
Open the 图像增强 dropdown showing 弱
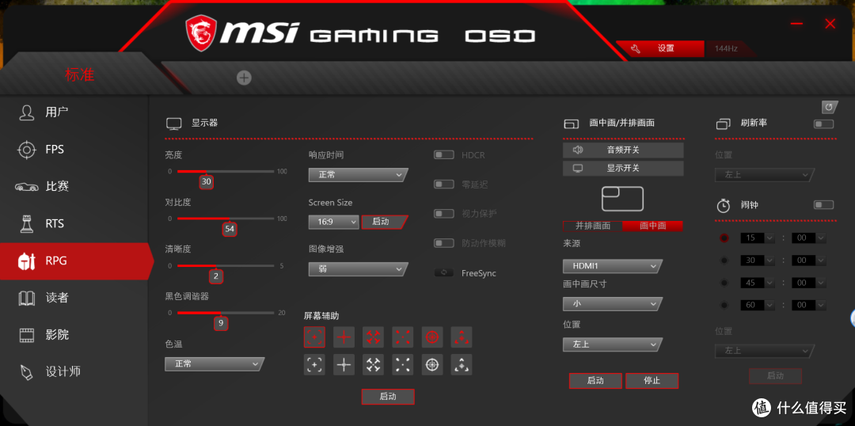358,269
